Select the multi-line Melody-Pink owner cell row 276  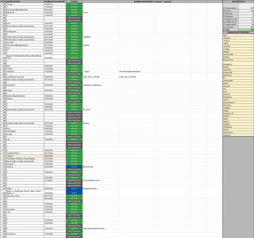click(25, 57)
